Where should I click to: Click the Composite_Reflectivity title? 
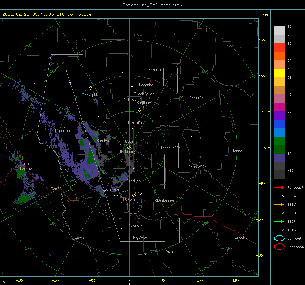pos(152,5)
